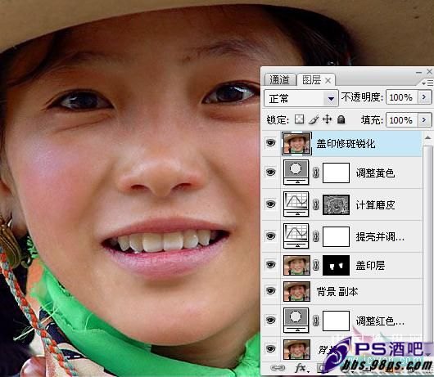Select the 图层 tab
The height and width of the screenshot is (377, 434).
coord(312,80)
